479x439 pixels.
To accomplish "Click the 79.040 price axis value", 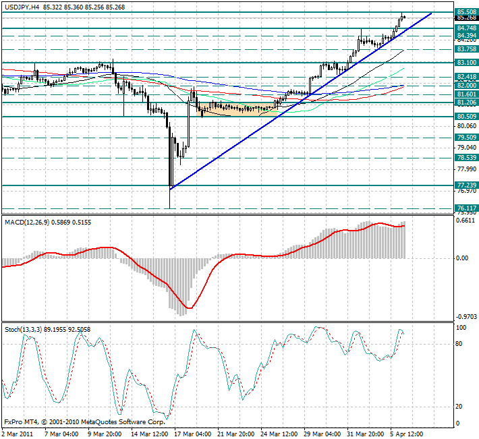I will tap(467, 148).
